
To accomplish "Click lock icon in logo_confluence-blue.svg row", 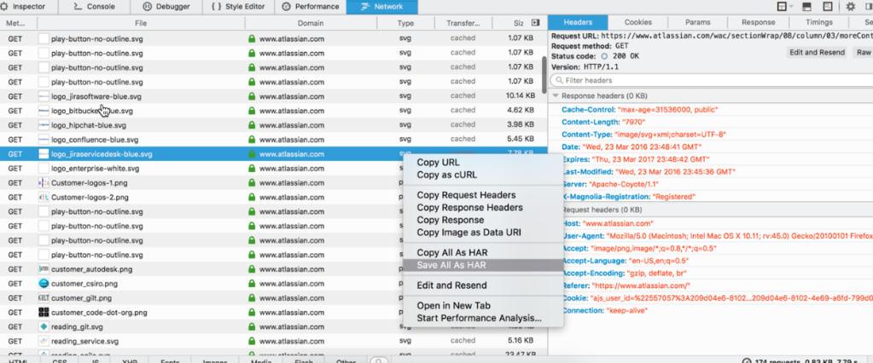I will pos(252,140).
